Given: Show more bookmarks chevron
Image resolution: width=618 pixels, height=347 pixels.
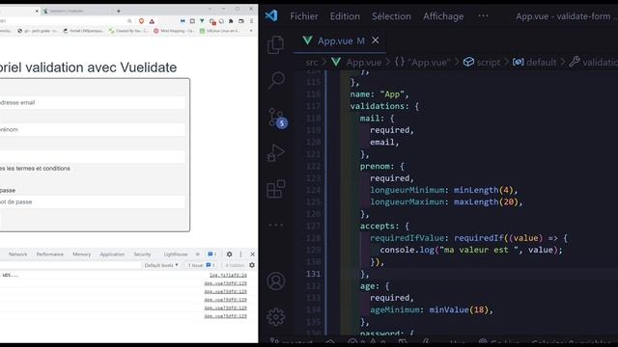Looking at the screenshot, I should 251,31.
